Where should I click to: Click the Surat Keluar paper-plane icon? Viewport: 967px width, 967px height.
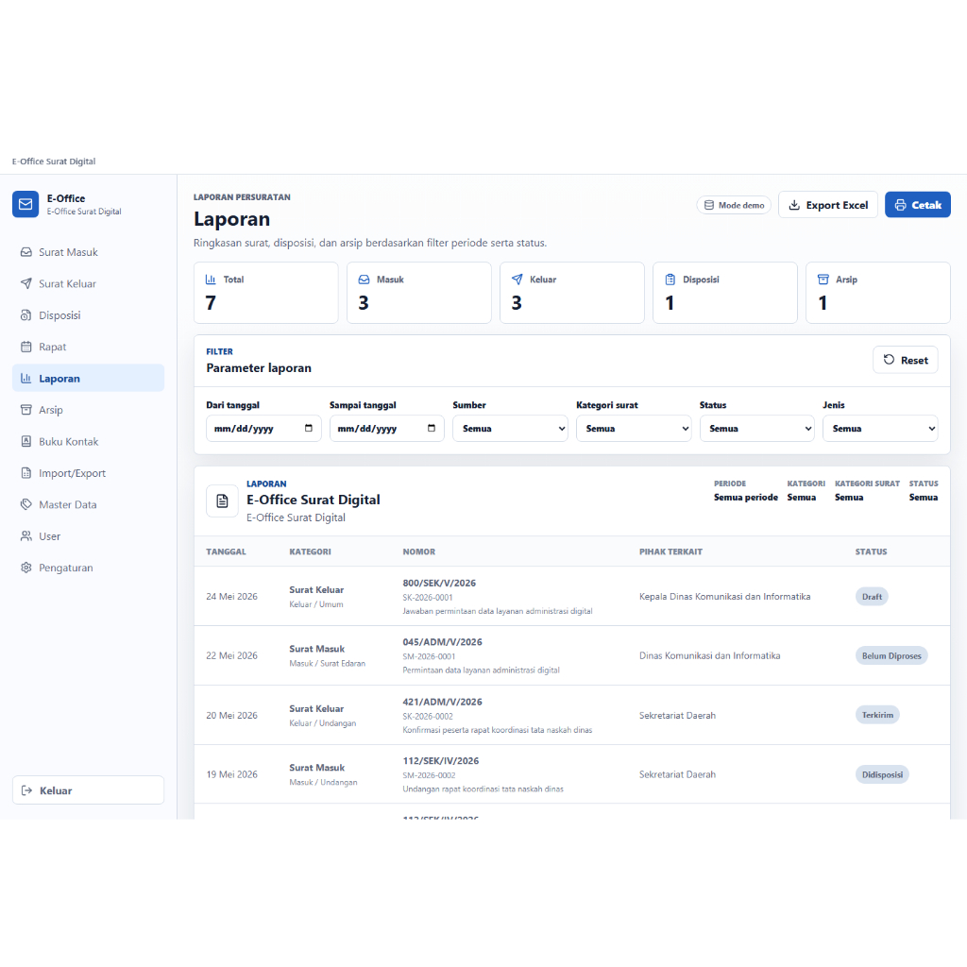click(25, 283)
